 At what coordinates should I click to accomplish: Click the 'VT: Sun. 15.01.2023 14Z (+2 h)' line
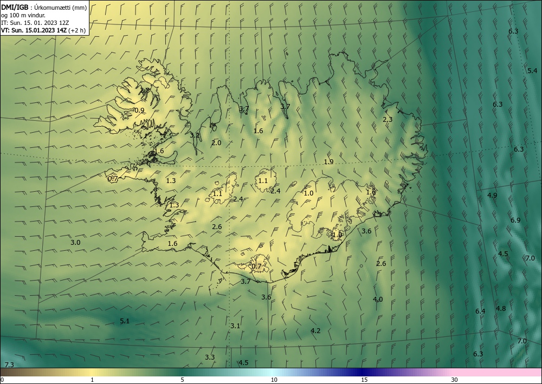(43, 30)
